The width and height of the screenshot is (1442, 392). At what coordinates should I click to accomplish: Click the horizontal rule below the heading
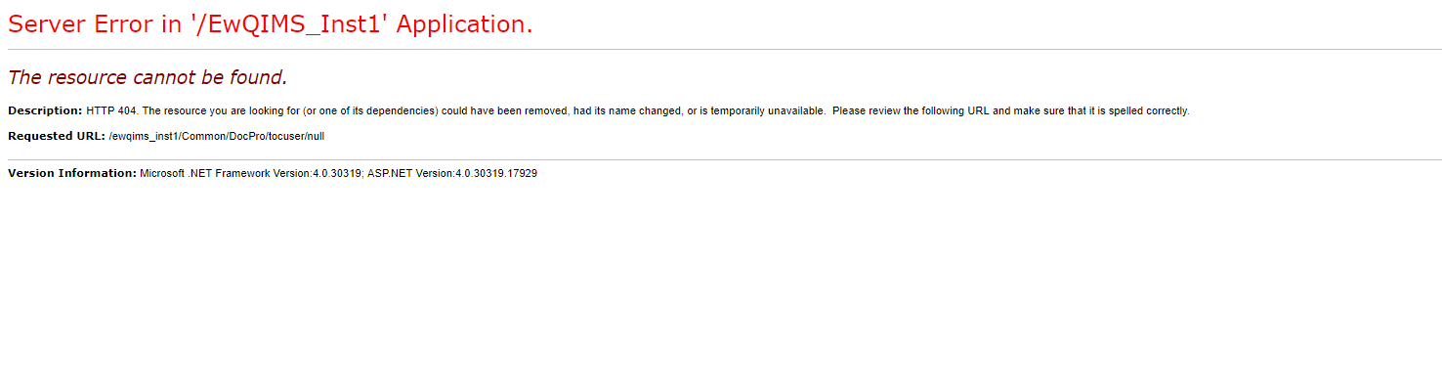[x=724, y=49]
